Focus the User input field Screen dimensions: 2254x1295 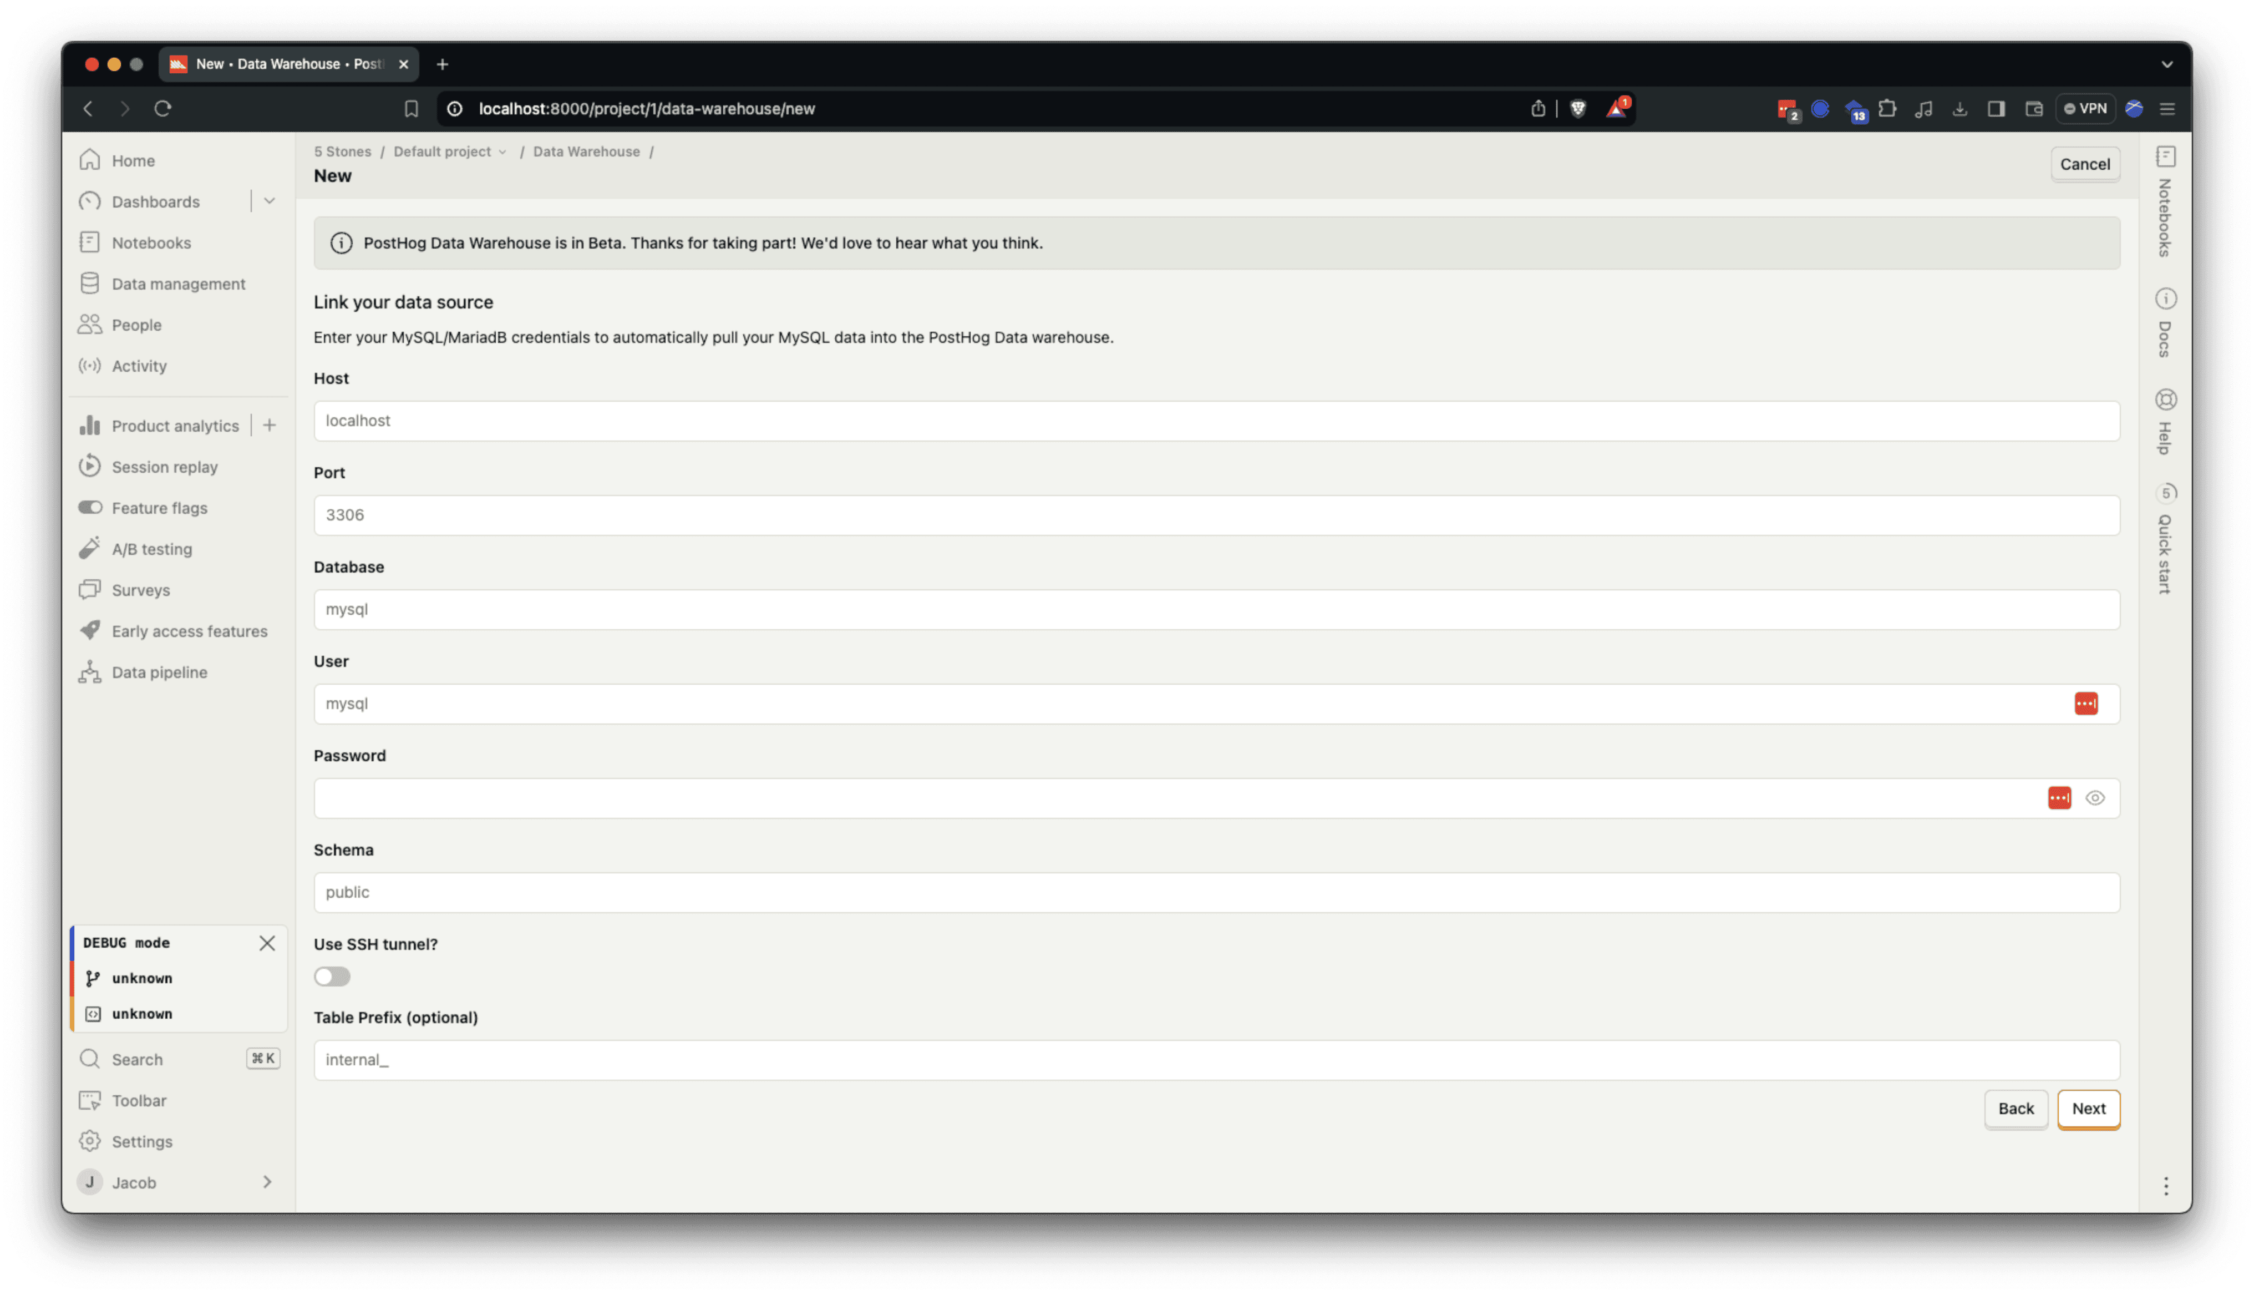tap(1216, 704)
